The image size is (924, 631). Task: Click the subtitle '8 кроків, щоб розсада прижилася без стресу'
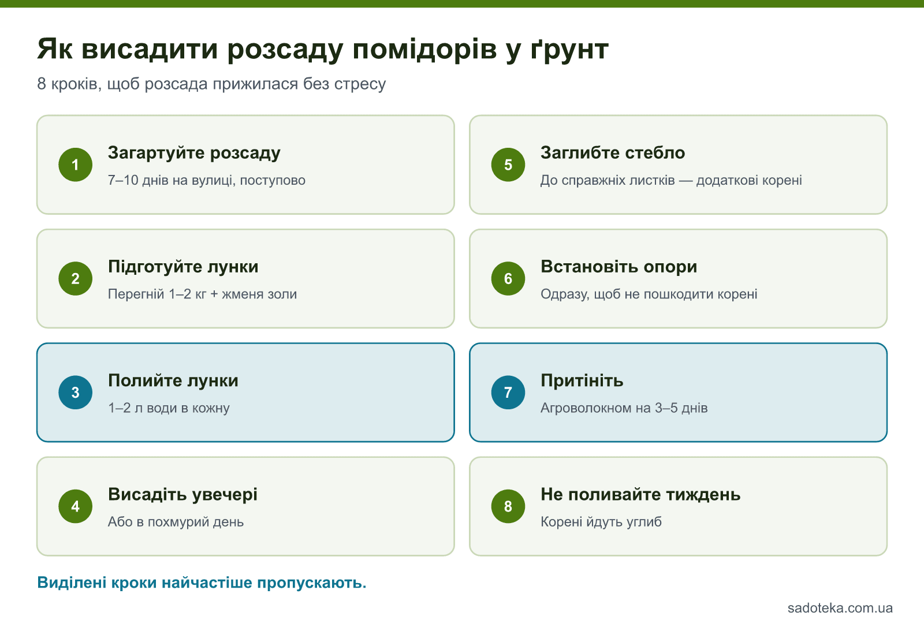[x=211, y=84]
